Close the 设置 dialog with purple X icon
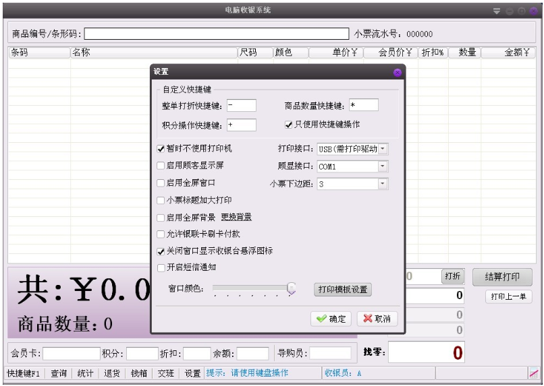 pos(397,72)
